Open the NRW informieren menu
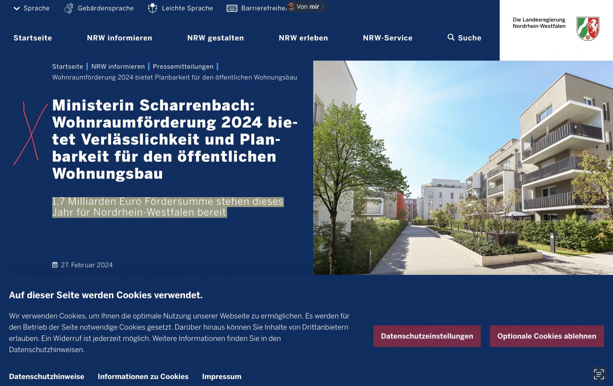The image size is (613, 386). [x=119, y=38]
